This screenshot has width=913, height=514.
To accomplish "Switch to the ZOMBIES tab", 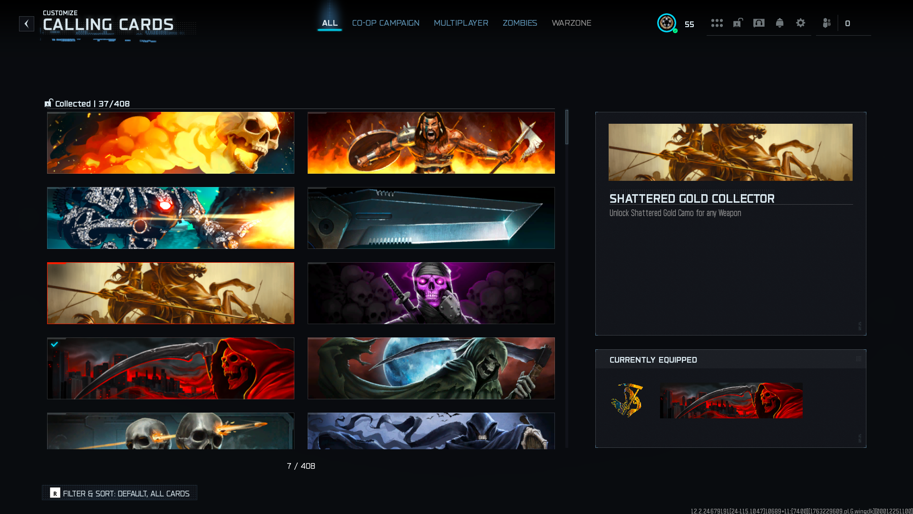I will 520,23.
